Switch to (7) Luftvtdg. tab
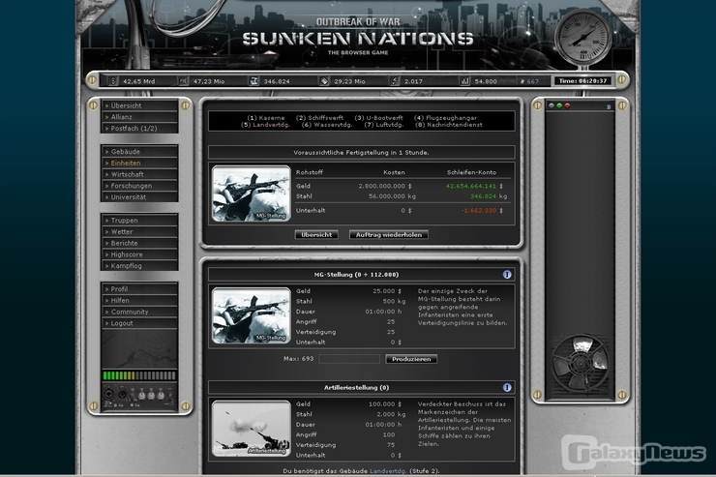Screen dimensions: 716x477 pos(383,125)
